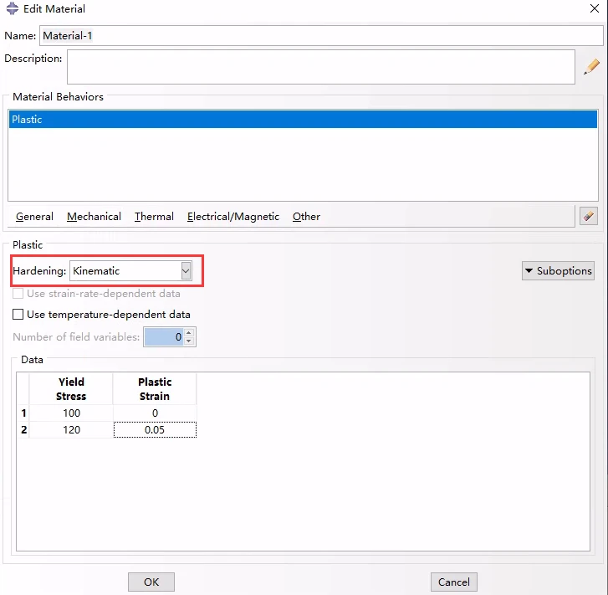Select the yield stress cell with 100
Image resolution: width=608 pixels, height=595 pixels.
tap(71, 413)
